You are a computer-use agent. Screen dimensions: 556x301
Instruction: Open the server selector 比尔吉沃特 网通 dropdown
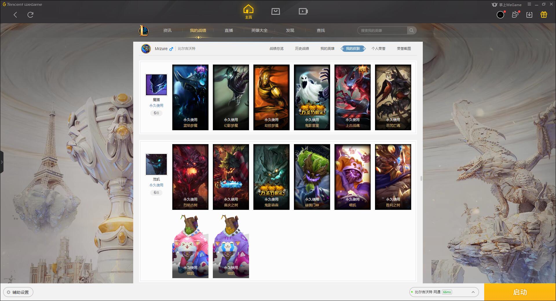click(x=444, y=292)
